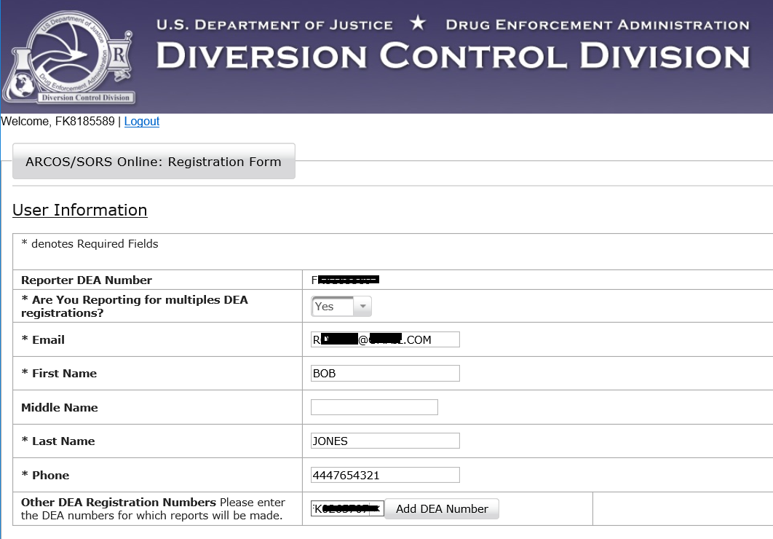Screen dimensions: 773x539
Task: Click the star icon in header banner
Action: (418, 23)
